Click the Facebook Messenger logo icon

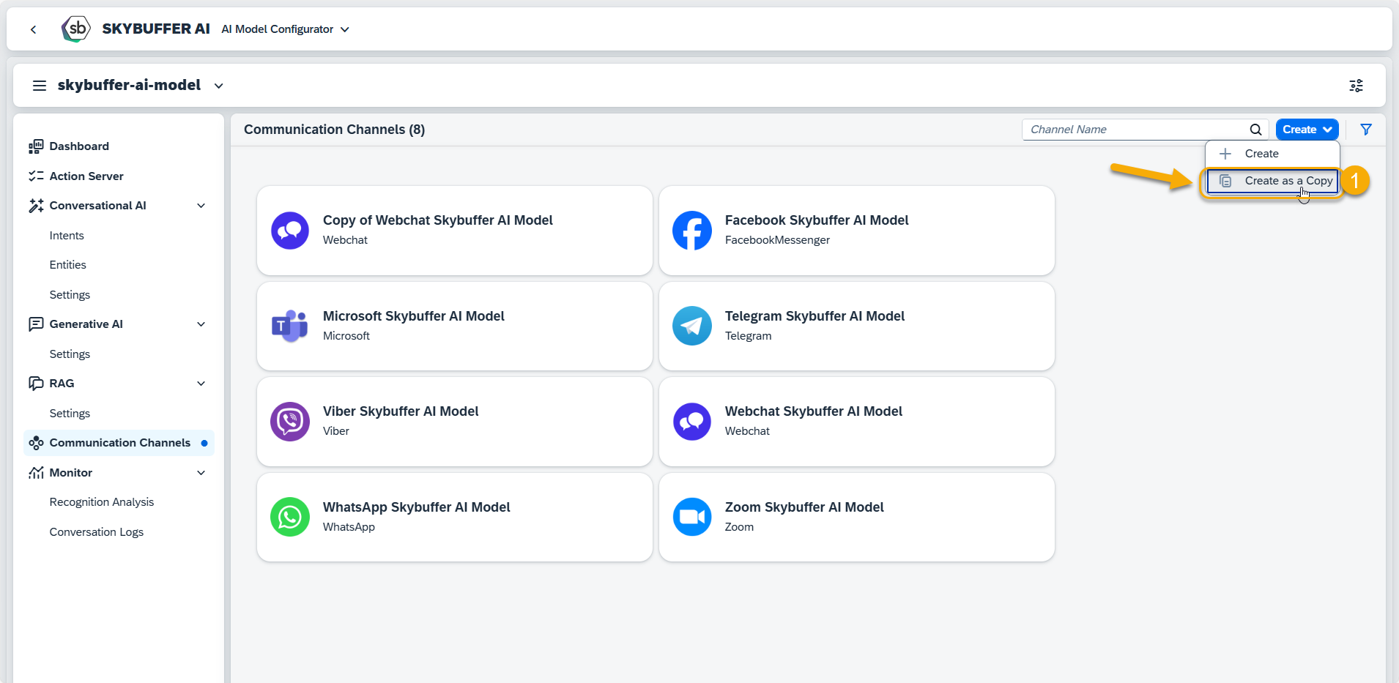tap(692, 231)
